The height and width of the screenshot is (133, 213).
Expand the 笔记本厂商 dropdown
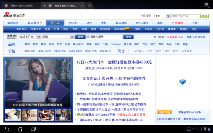tap(30, 37)
